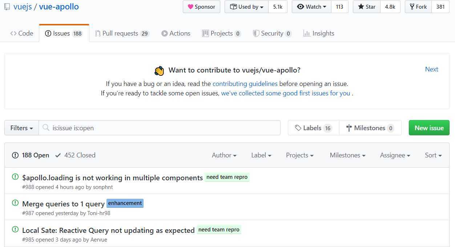Open author sonphnt's issues
Screen dimensions: 455x247
click(103, 187)
